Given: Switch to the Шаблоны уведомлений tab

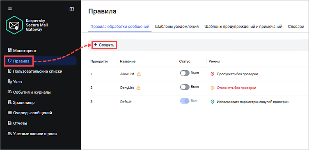Looking at the screenshot, I should pos(177,26).
